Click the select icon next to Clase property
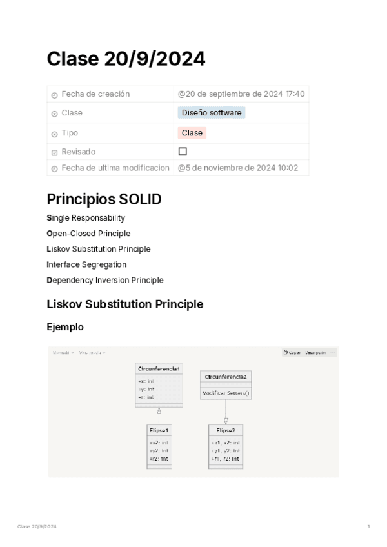Image resolution: width=387 pixels, height=547 pixels. click(54, 114)
